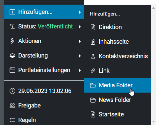Screen dimensions: 156x125
Task: Click the clock icon beside the timestamp
Action: click(12, 91)
